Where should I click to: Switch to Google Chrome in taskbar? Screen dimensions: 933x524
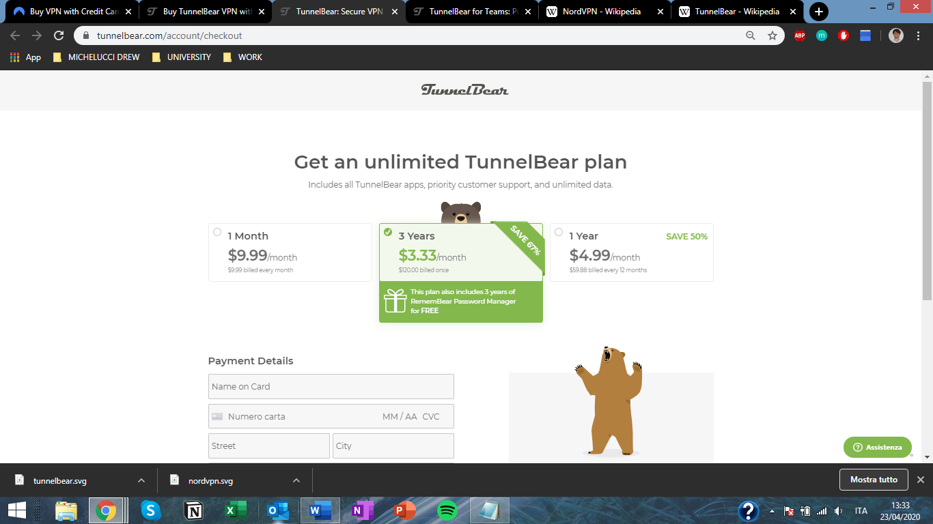pos(105,510)
